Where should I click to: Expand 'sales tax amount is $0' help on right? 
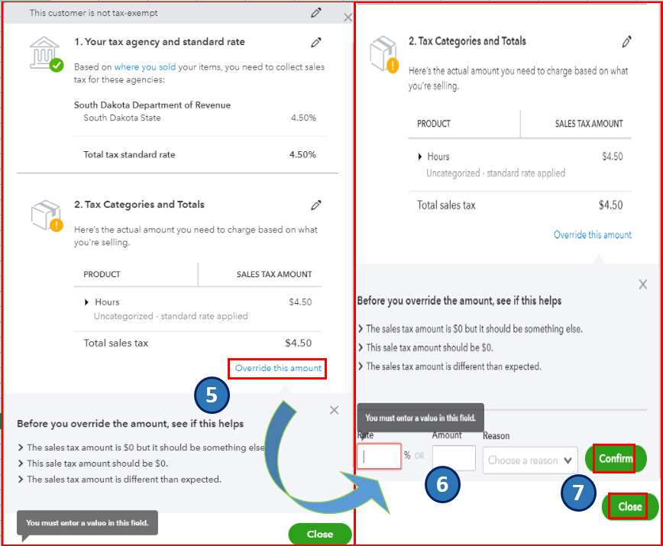[x=471, y=329]
